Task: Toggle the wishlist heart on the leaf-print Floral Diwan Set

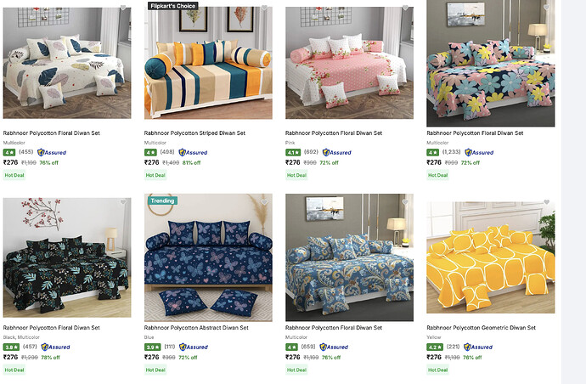Action: [123, 8]
